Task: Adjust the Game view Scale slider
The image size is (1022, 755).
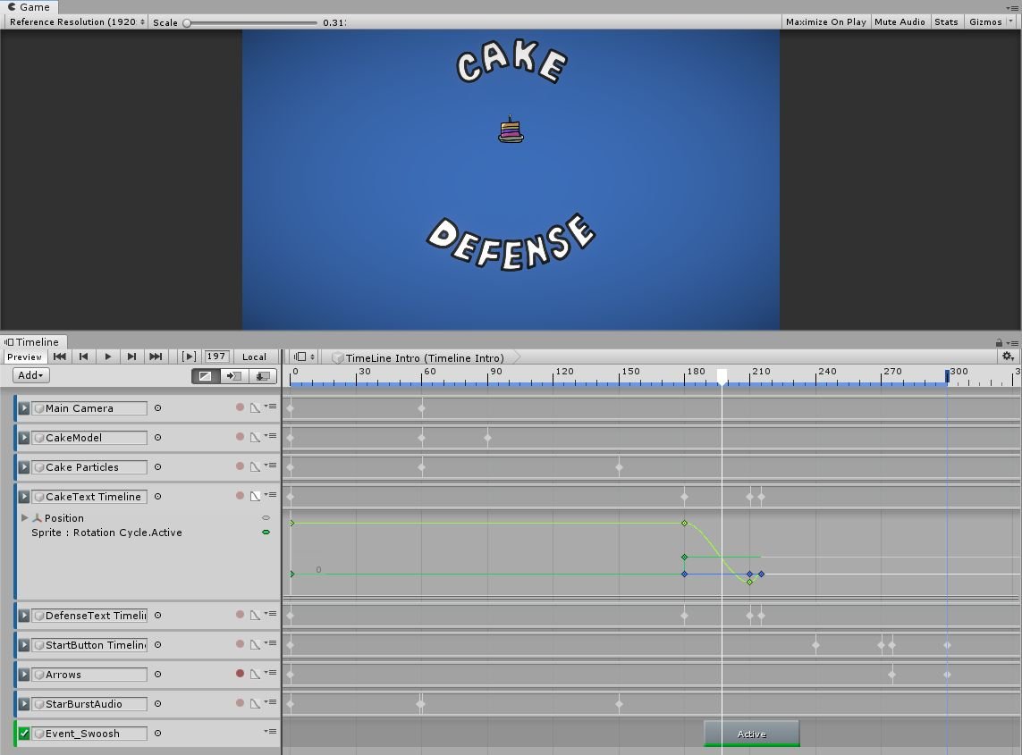Action: [251, 22]
